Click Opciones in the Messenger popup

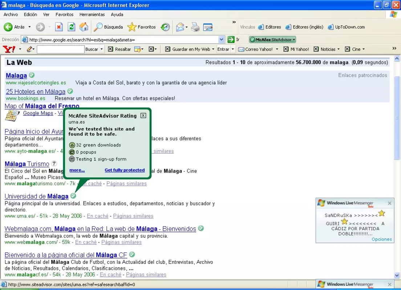381,239
